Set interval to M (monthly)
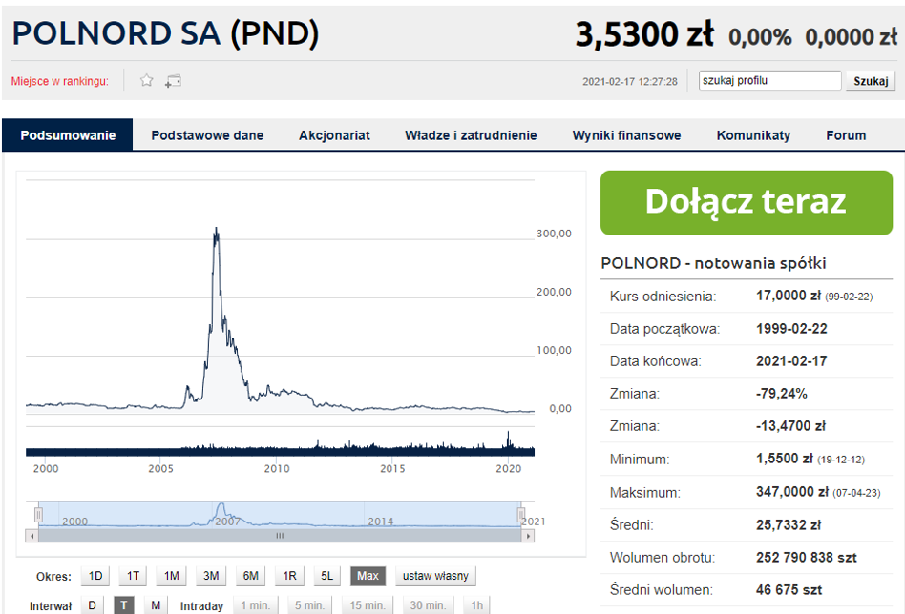 pos(156,605)
